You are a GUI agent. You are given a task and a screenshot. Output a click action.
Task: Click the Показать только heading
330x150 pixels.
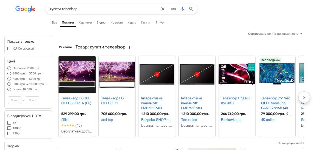point(21,42)
